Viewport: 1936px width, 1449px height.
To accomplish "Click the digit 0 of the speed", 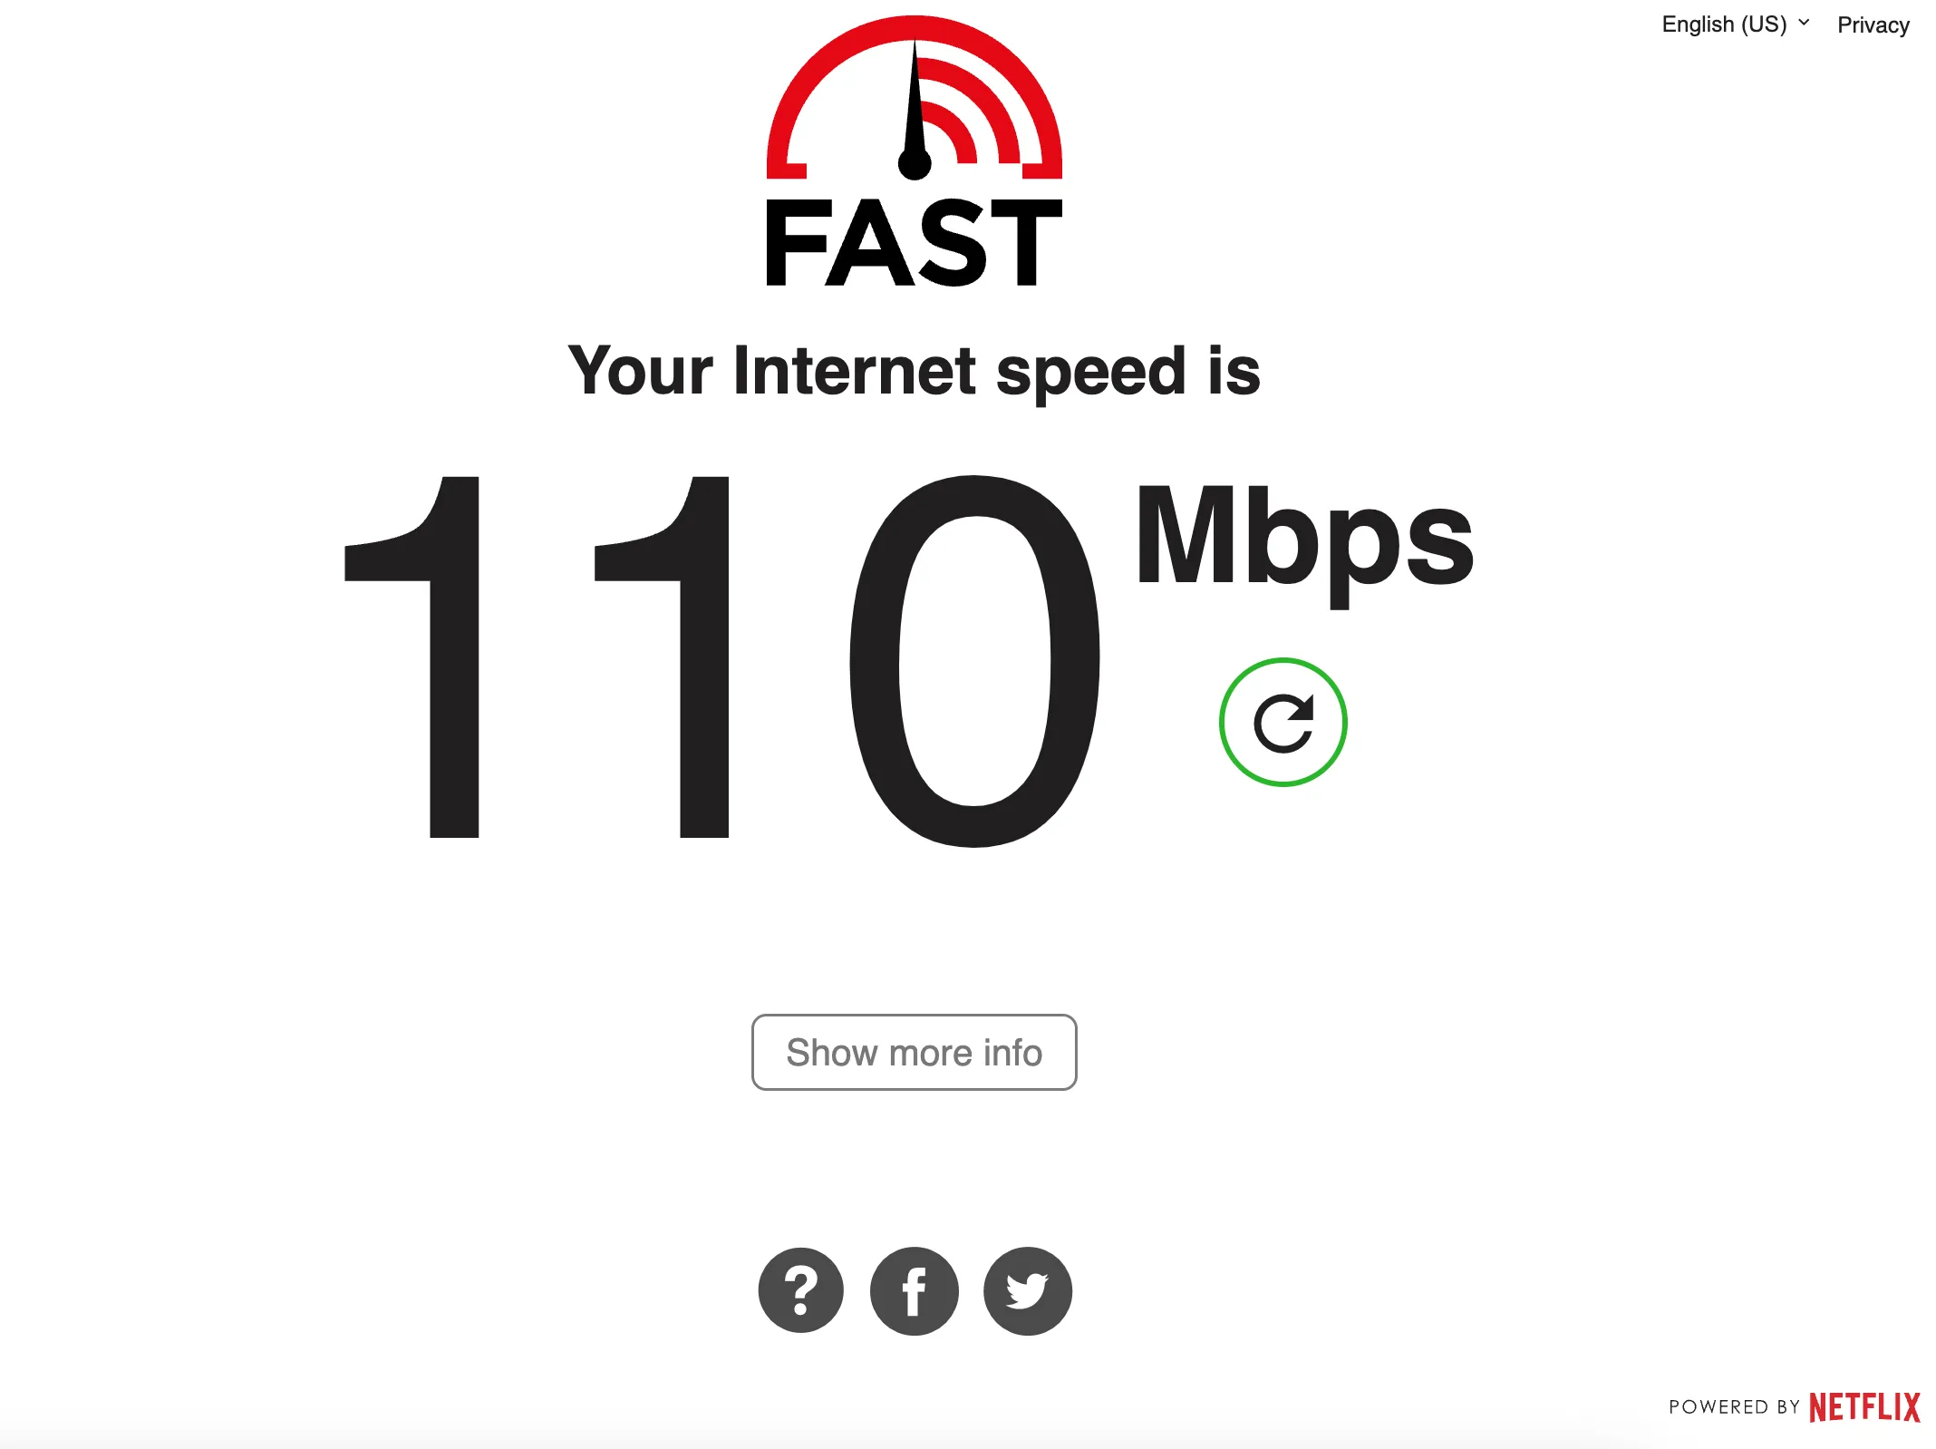I will 975,661.
